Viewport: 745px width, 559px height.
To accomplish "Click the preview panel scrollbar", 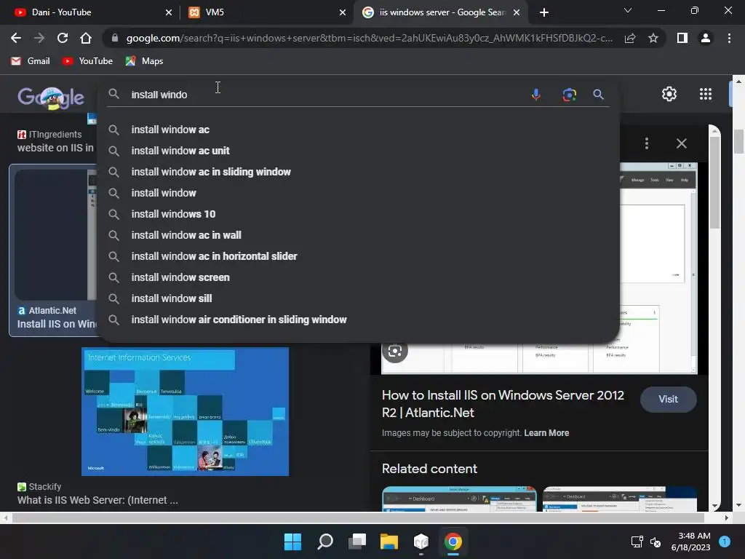I will pos(714,182).
